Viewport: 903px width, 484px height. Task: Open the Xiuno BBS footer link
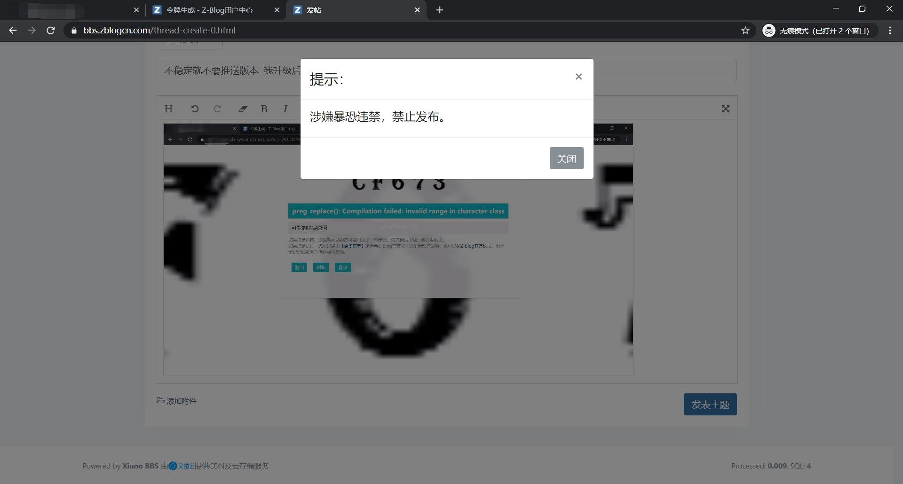[x=140, y=466]
